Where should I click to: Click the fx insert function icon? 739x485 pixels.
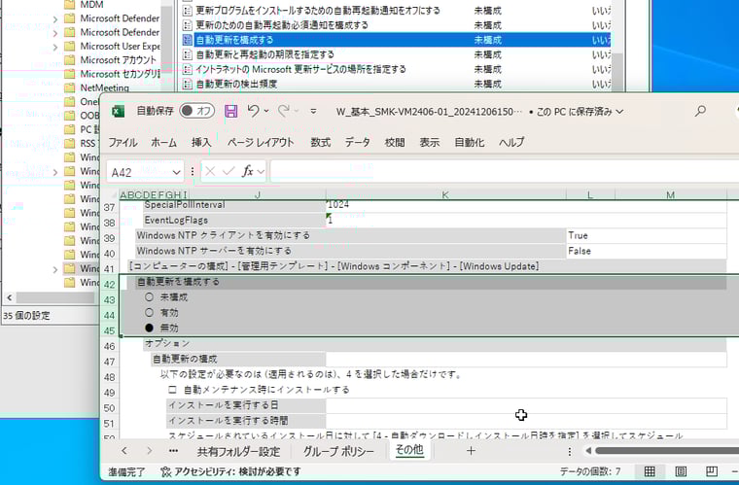coord(247,171)
